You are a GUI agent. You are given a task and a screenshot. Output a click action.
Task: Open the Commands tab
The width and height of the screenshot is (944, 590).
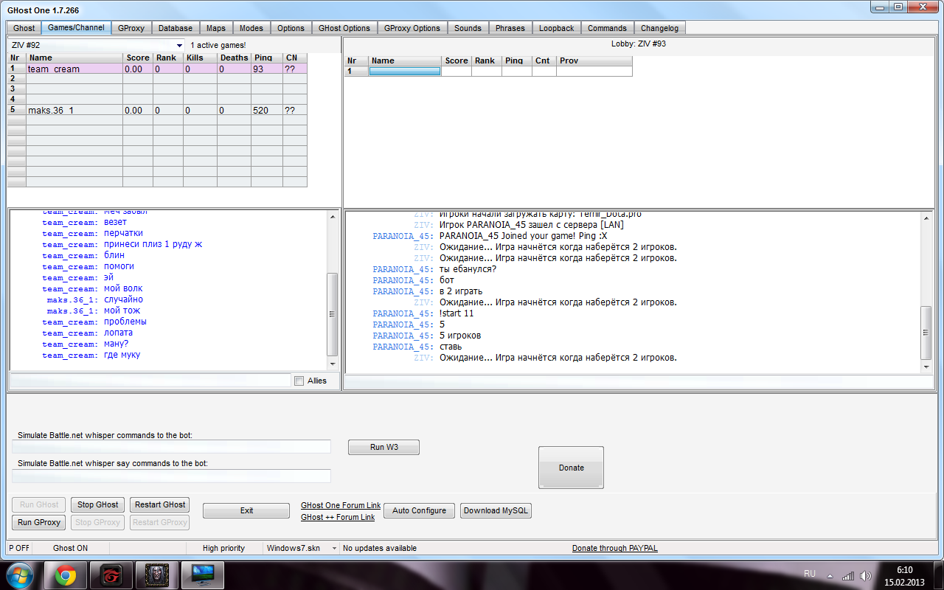(607, 28)
